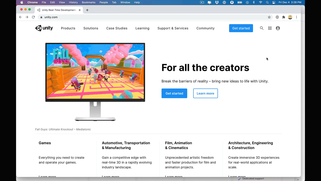
Task: Click 'Gain a competitive edge' description text
Action: click(127, 162)
